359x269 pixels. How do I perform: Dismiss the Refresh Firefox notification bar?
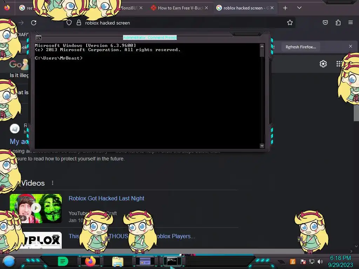pos(350,46)
